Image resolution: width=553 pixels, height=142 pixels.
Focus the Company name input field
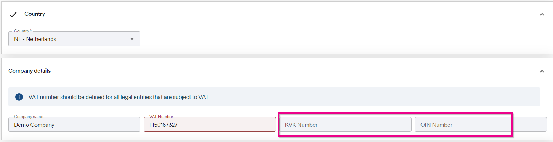pyautogui.click(x=74, y=125)
